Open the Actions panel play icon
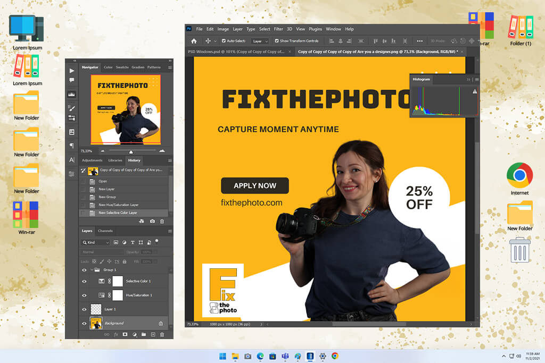Screen dimensions: 545x363 coord(72,71)
